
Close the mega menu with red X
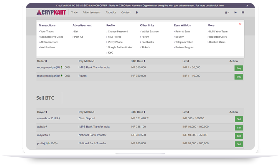tap(240, 24)
